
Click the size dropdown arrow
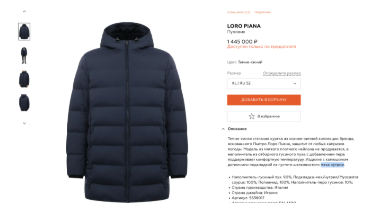pos(295,83)
